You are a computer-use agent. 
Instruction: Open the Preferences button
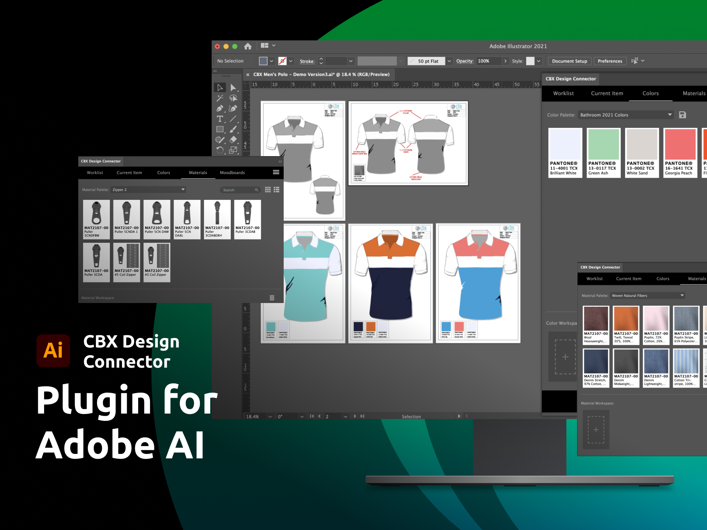(x=610, y=61)
